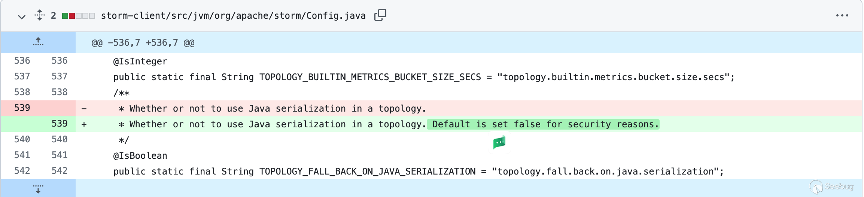
Task: Click the hunk header @@ -536,7 +536,7 @@
Action: 143,43
